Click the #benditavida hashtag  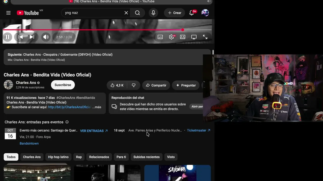point(86,98)
